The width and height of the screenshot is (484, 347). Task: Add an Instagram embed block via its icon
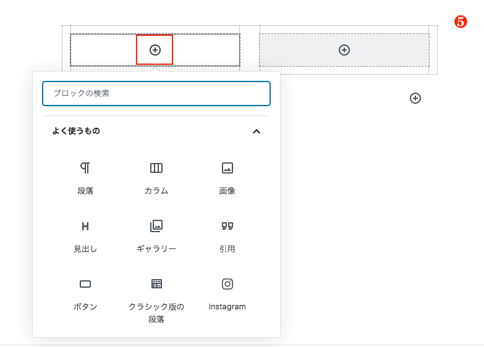click(227, 284)
